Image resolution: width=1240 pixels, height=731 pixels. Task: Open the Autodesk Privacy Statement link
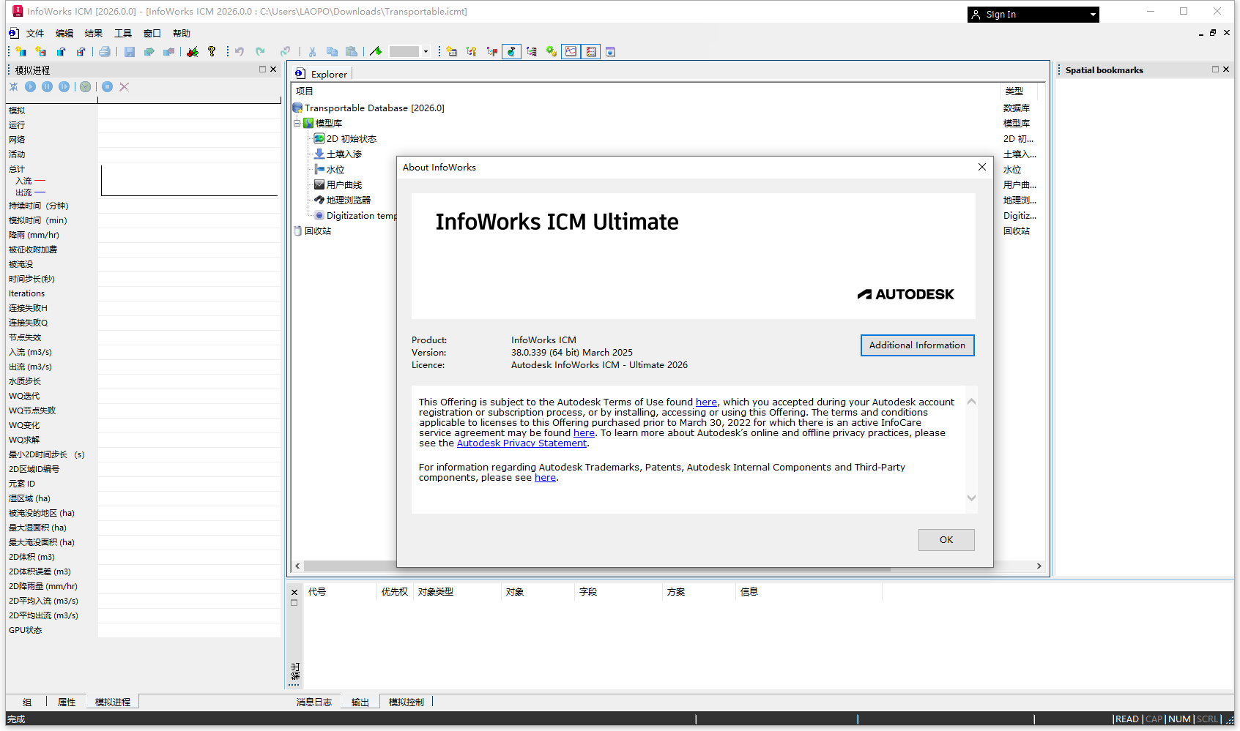pyautogui.click(x=521, y=443)
